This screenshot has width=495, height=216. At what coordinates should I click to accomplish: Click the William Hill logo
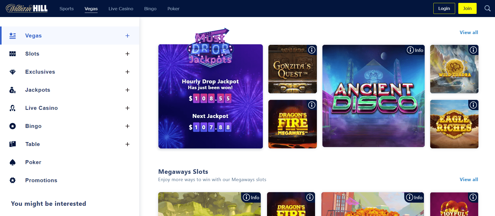pyautogui.click(x=26, y=8)
